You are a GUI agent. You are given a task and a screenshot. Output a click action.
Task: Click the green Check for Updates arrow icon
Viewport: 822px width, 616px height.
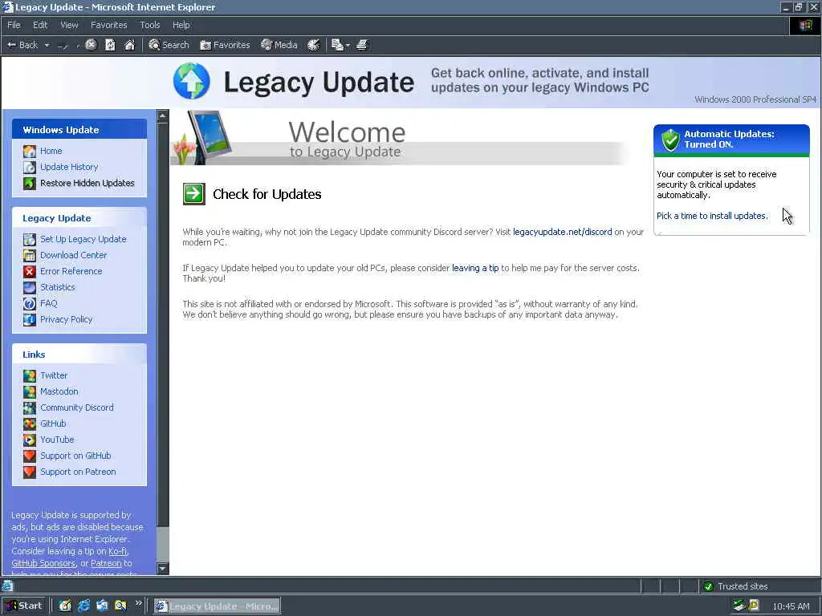point(194,194)
